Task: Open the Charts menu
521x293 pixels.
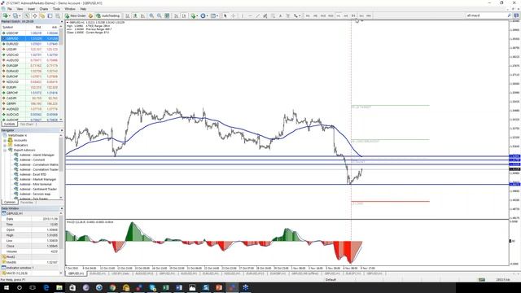Action: (x=44, y=9)
